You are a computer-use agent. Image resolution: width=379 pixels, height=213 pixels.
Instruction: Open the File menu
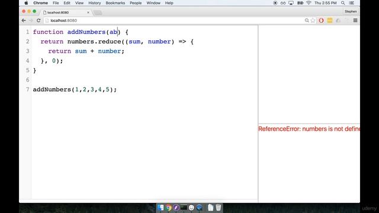click(x=56, y=3)
